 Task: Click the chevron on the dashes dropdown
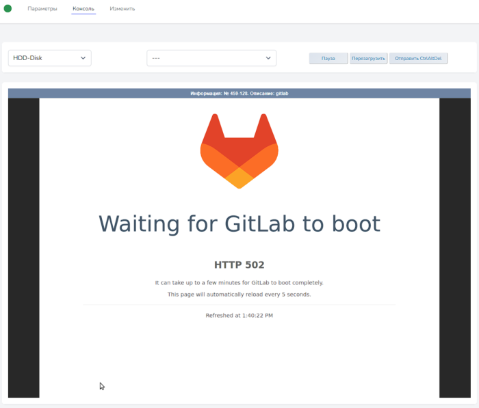pos(268,58)
